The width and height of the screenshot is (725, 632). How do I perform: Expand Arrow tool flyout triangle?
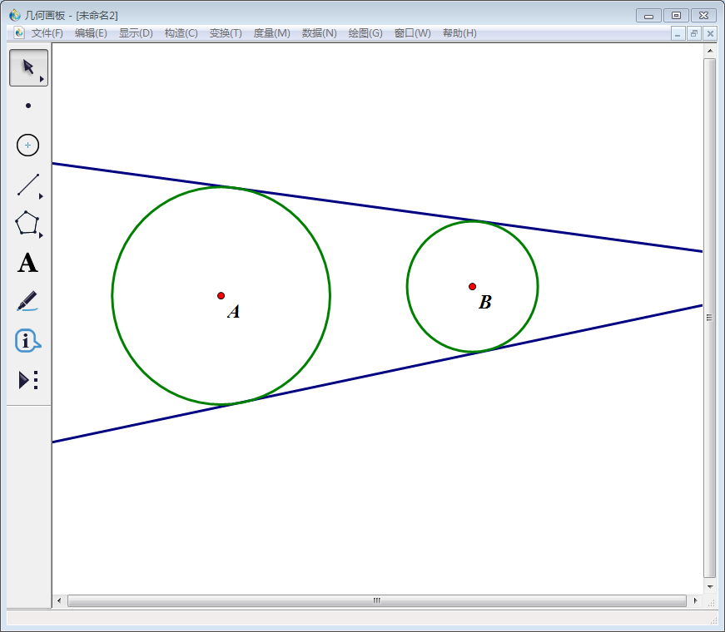click(42, 80)
